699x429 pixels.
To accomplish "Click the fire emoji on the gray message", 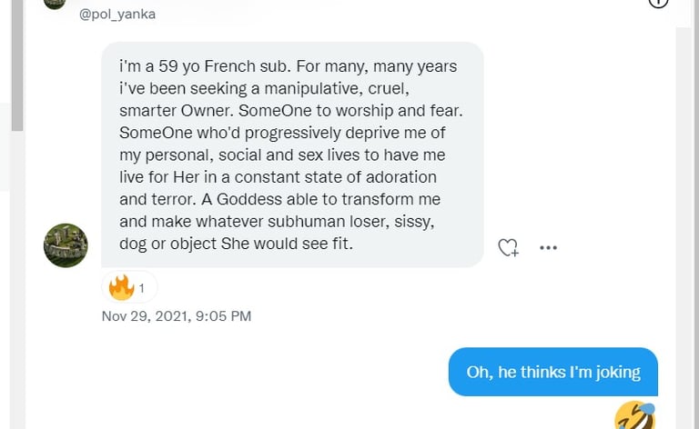I will pyautogui.click(x=121, y=287).
